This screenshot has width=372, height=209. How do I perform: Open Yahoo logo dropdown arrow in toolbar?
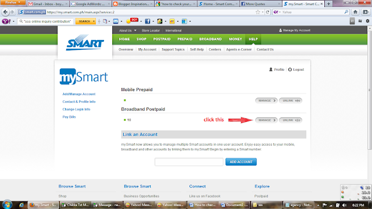13,21
